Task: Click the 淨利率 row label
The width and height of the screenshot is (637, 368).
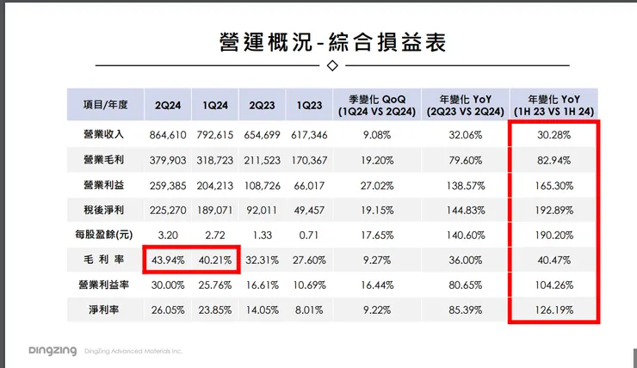Action: tap(103, 310)
